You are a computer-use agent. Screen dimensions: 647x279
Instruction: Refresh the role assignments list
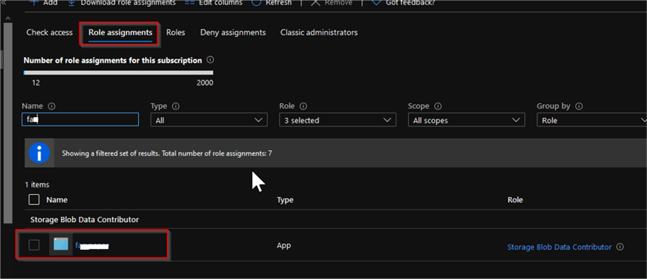click(272, 3)
